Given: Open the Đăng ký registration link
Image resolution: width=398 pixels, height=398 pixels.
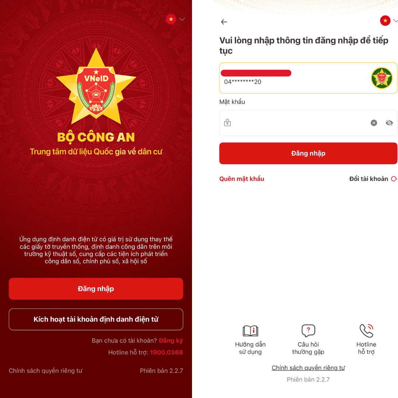Looking at the screenshot, I should [171, 341].
